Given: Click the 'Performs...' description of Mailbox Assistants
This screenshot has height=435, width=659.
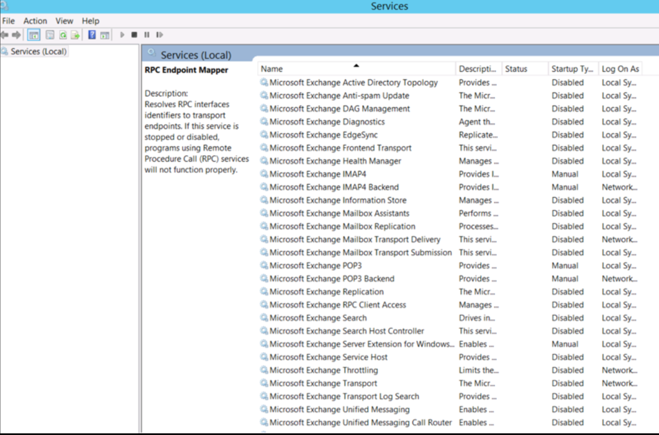Looking at the screenshot, I should pos(478,214).
